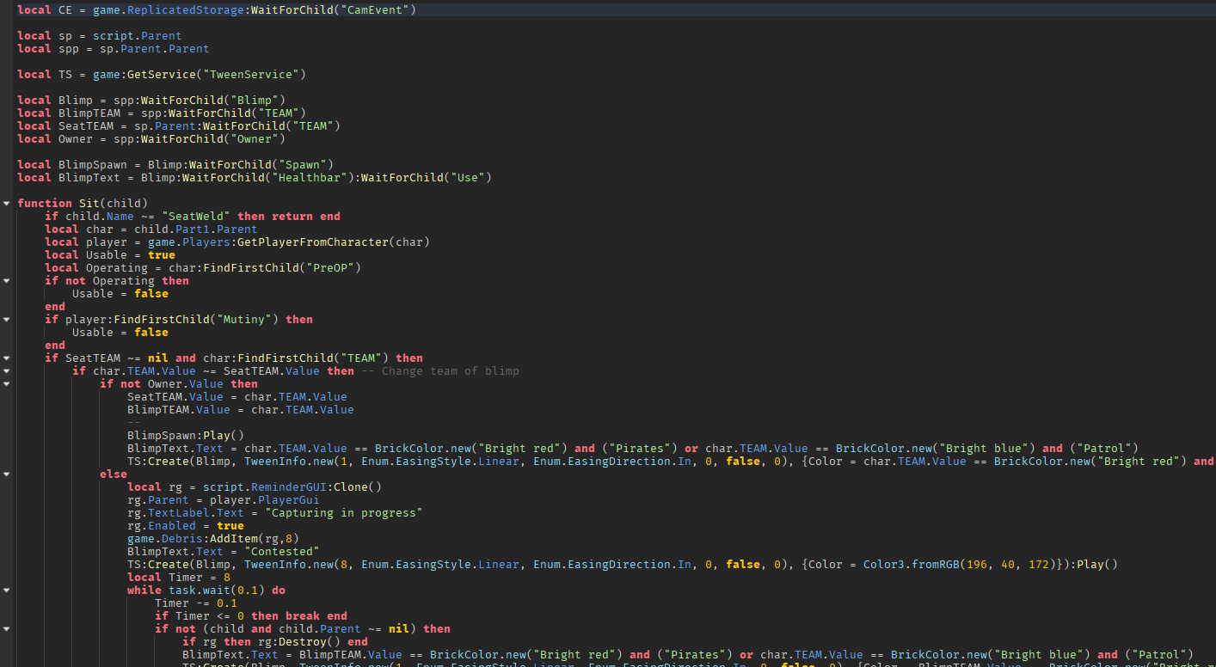1216x667 pixels.
Task: Click the "Use" string in BlimpText line
Action: click(x=468, y=178)
